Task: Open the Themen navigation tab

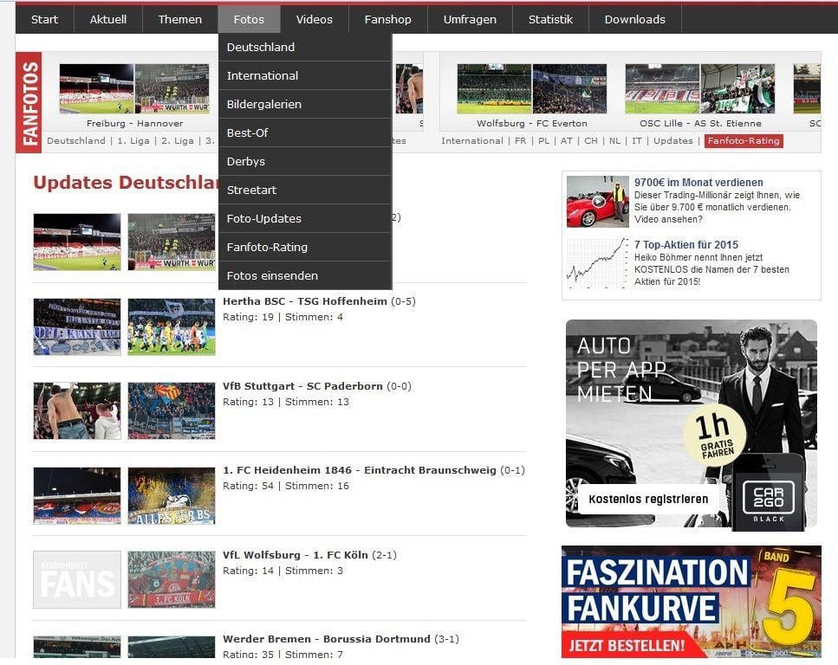Action: click(x=179, y=19)
